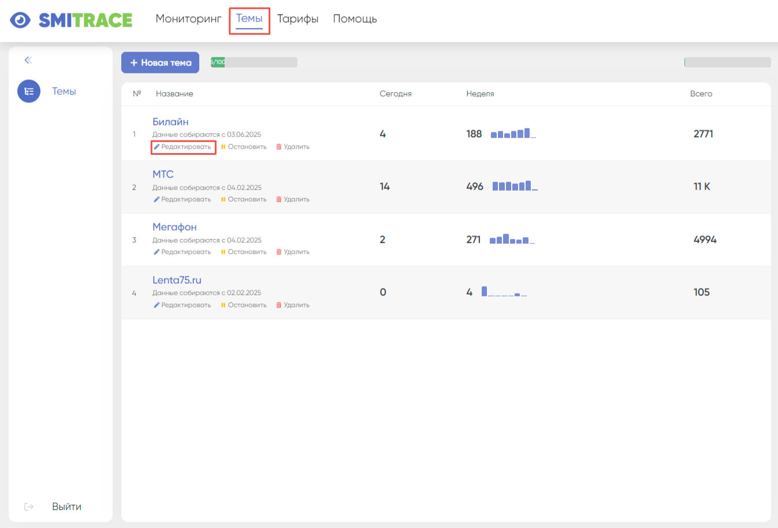The height and width of the screenshot is (528, 778).
Task: Create a topic with Новая тема button
Action: click(x=160, y=62)
